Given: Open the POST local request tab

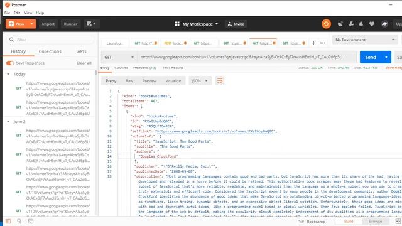Looking at the screenshot, I should tap(175, 43).
